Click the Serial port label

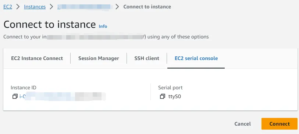coord(170,88)
